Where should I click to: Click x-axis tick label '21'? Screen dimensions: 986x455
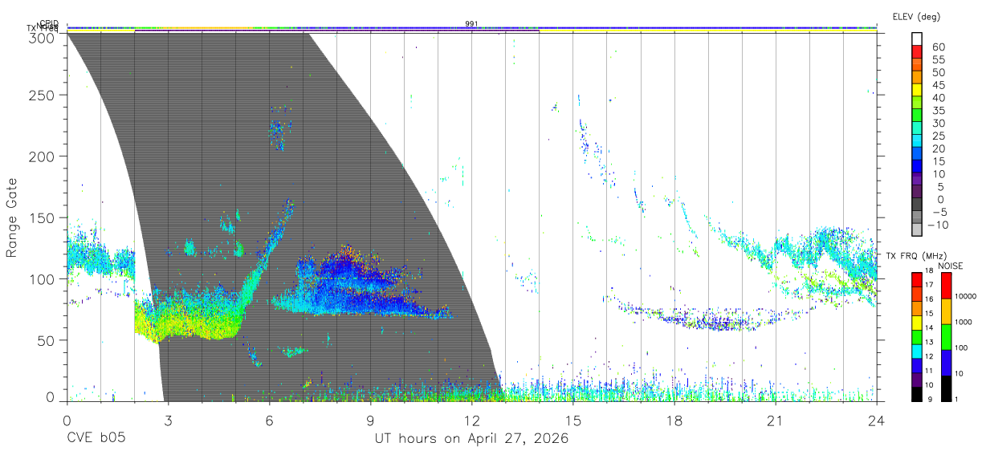pos(775,421)
